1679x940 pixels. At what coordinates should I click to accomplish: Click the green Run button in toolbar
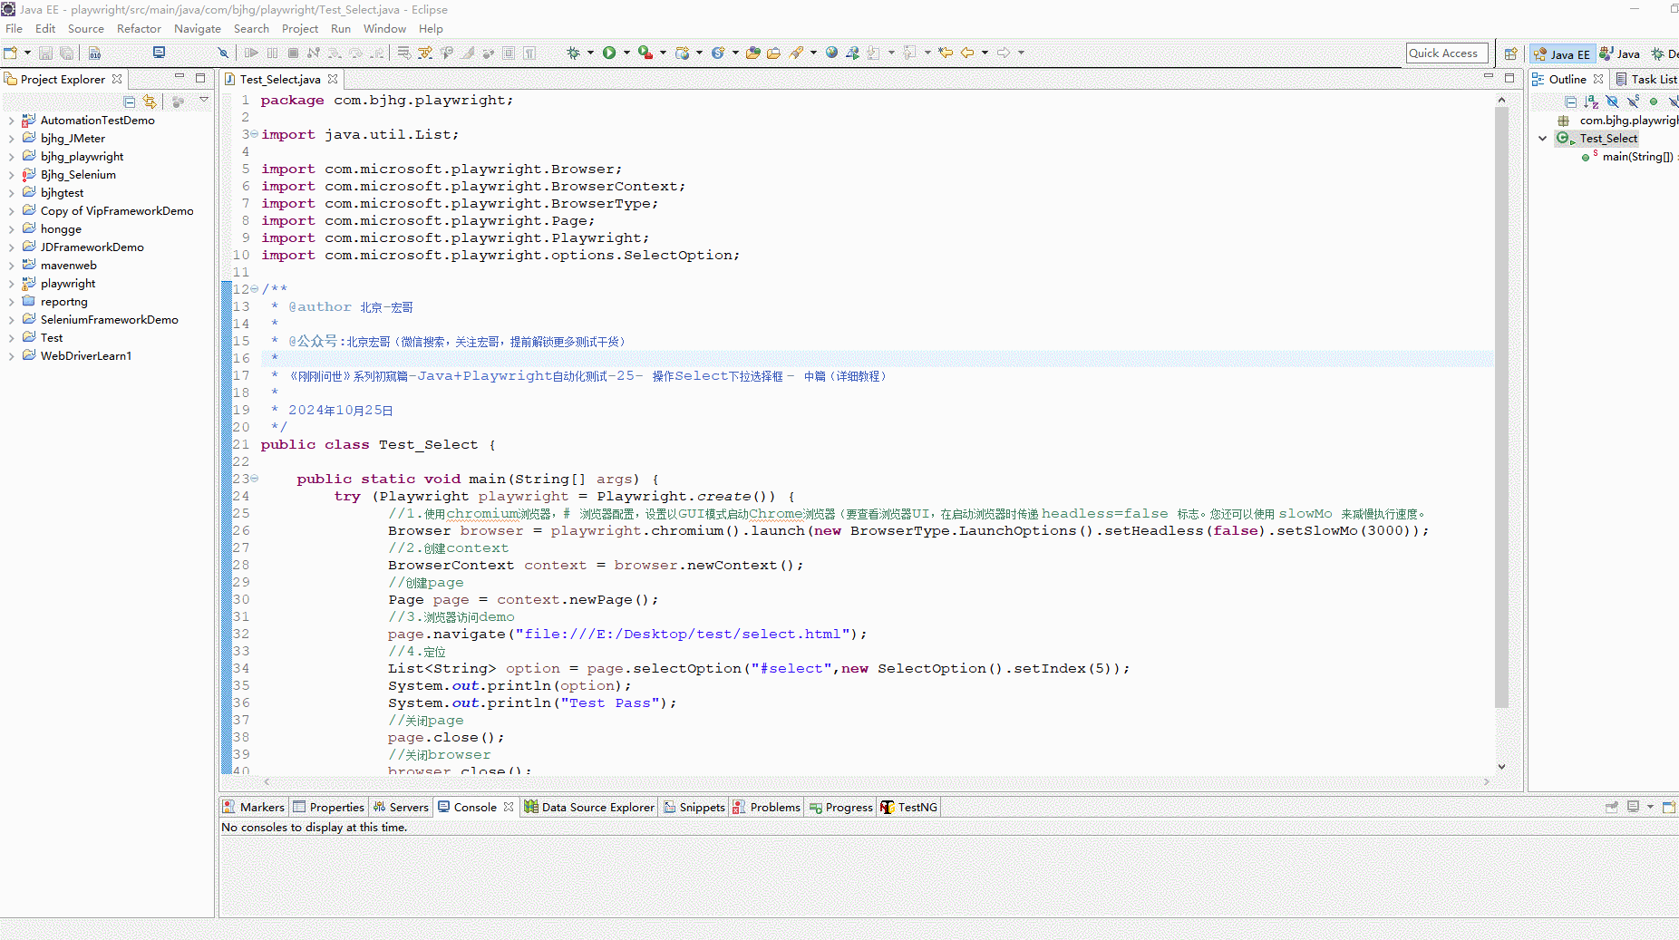point(609,53)
